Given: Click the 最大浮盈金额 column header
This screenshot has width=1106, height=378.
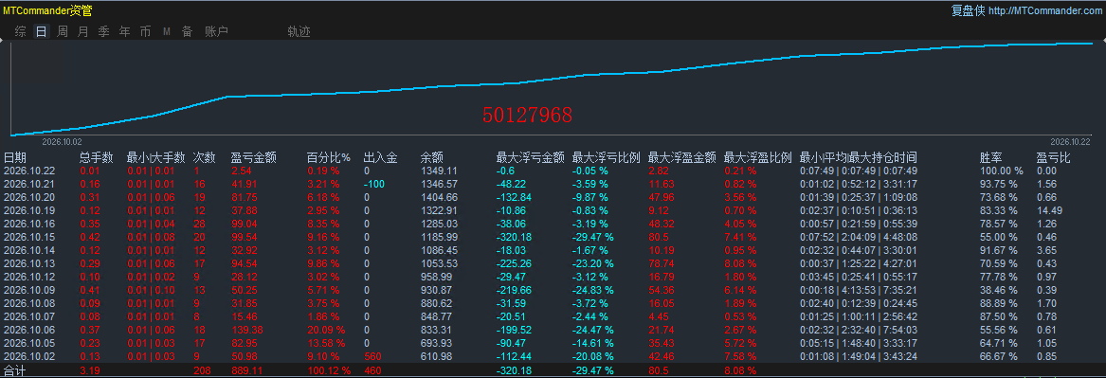Looking at the screenshot, I should [682, 157].
